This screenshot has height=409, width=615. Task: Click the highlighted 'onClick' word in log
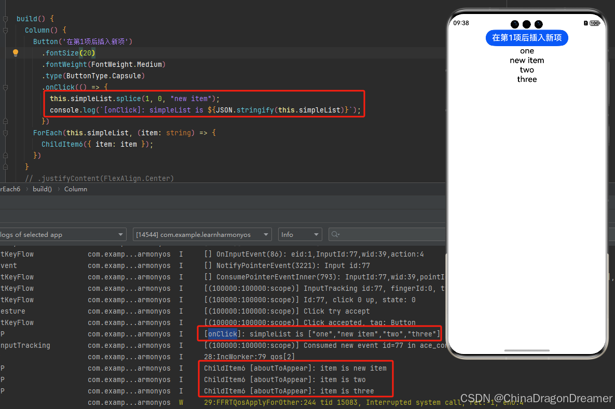[223, 334]
